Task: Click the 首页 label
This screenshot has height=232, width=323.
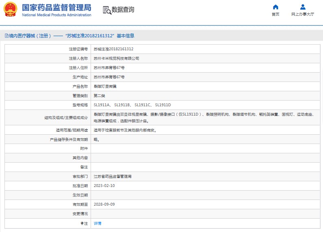Action: 275,14
